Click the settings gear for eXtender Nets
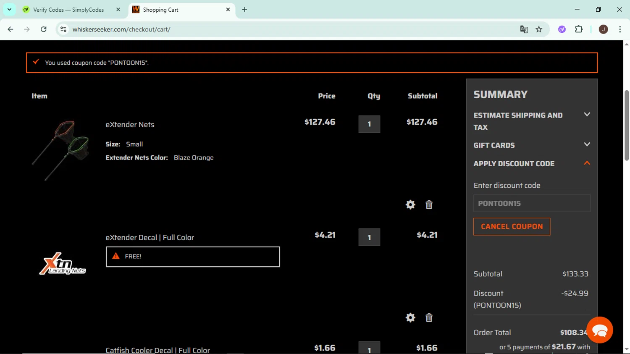The height and width of the screenshot is (354, 630). coord(410,205)
